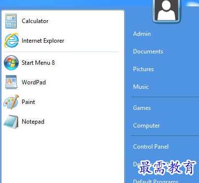The height and width of the screenshot is (183, 199).
Task: Open the Music library
Action: point(141,87)
